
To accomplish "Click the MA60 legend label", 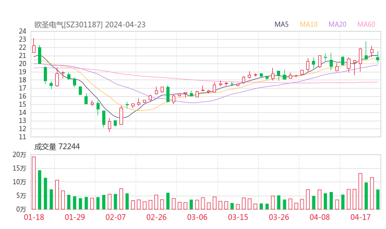I will 366,24.
